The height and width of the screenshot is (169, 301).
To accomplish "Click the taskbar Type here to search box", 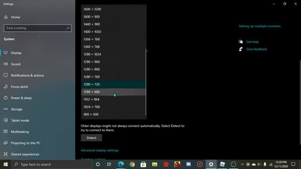I will (52, 164).
